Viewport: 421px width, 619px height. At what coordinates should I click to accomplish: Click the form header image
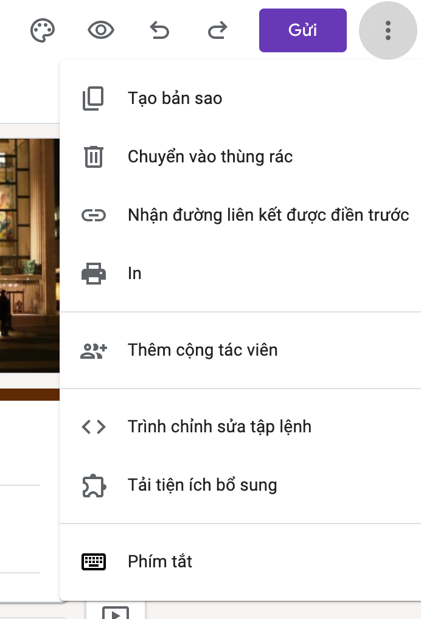pos(29,255)
